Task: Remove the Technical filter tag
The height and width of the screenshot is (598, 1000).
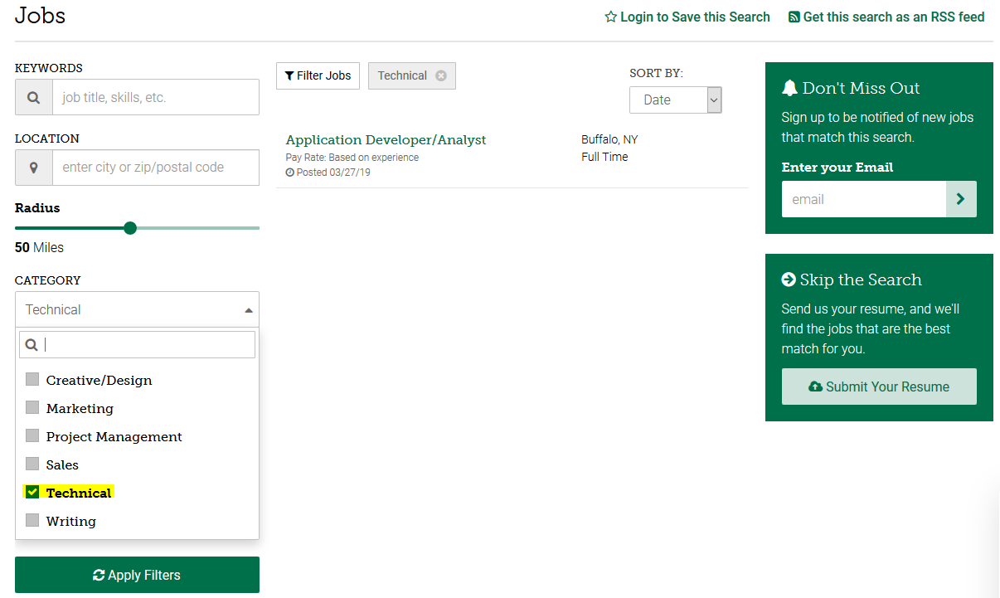Action: 441,75
